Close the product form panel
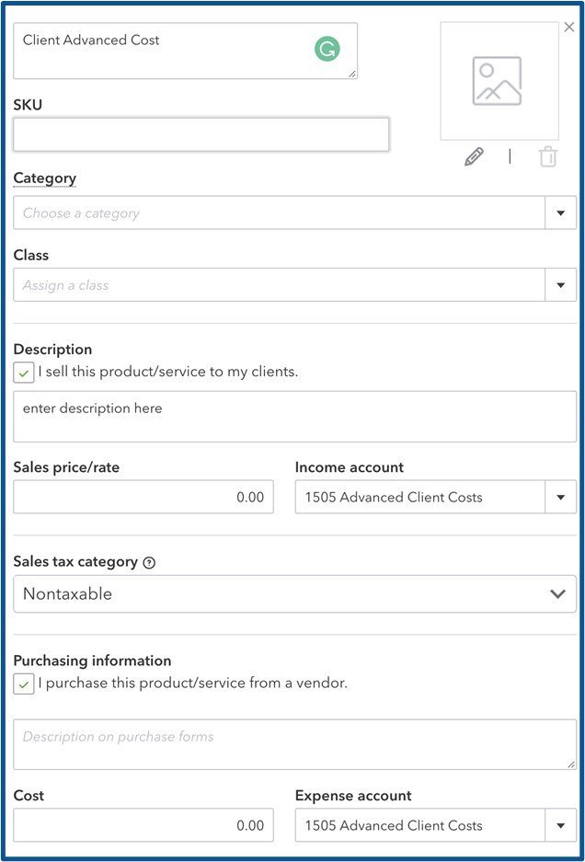585x862 pixels. point(569,28)
